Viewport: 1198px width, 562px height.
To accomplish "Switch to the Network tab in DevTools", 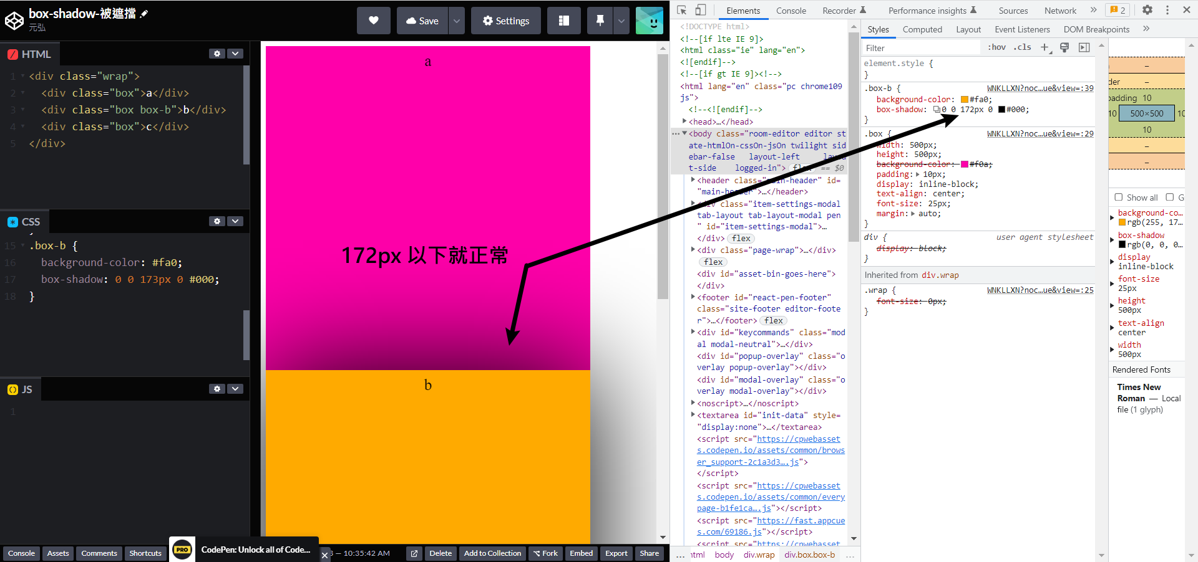I will [1060, 11].
